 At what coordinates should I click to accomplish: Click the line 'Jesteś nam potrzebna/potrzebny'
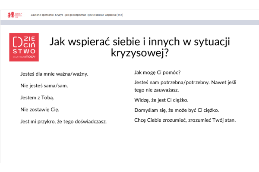185,82
